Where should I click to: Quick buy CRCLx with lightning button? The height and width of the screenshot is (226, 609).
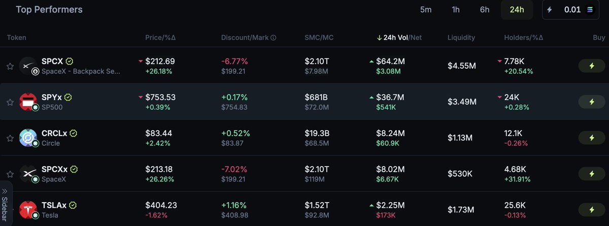pos(591,138)
